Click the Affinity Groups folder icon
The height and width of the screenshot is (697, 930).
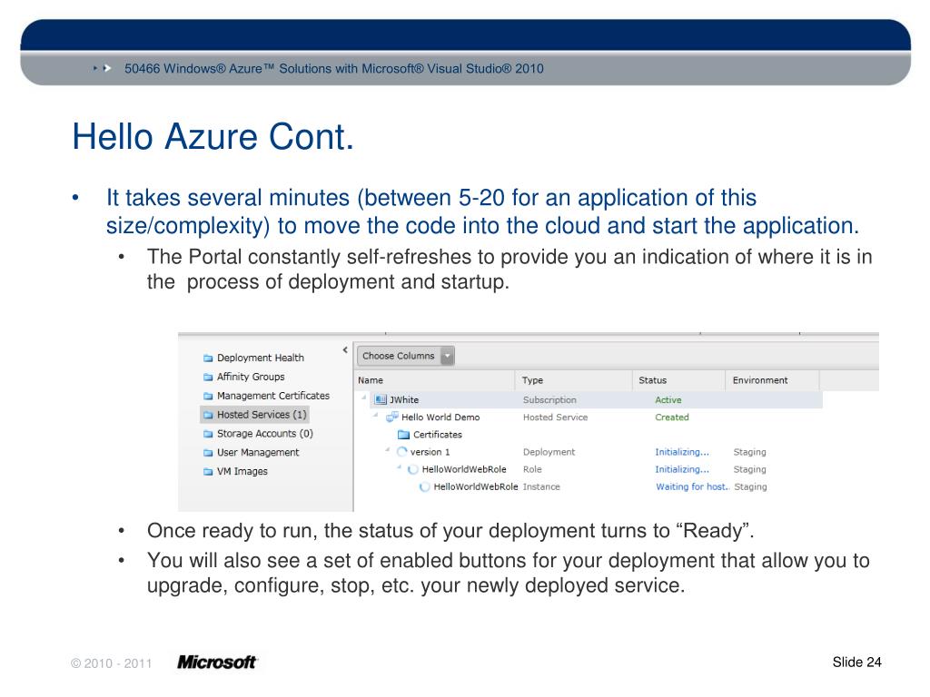point(208,377)
